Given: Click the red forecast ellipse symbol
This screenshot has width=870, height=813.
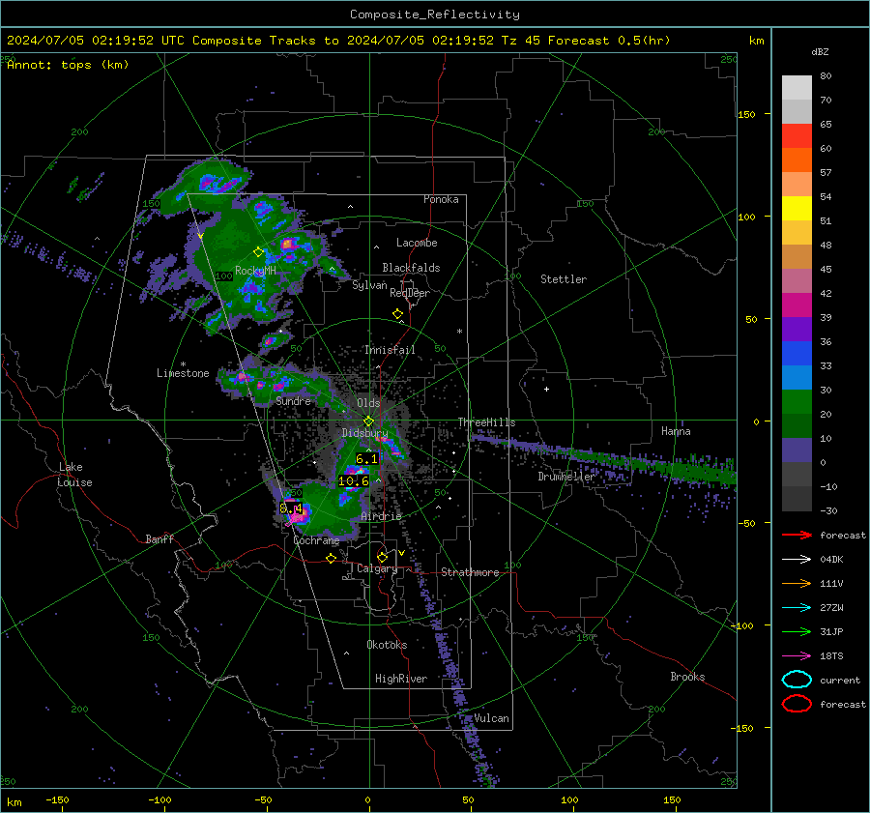Looking at the screenshot, I should point(797,704).
